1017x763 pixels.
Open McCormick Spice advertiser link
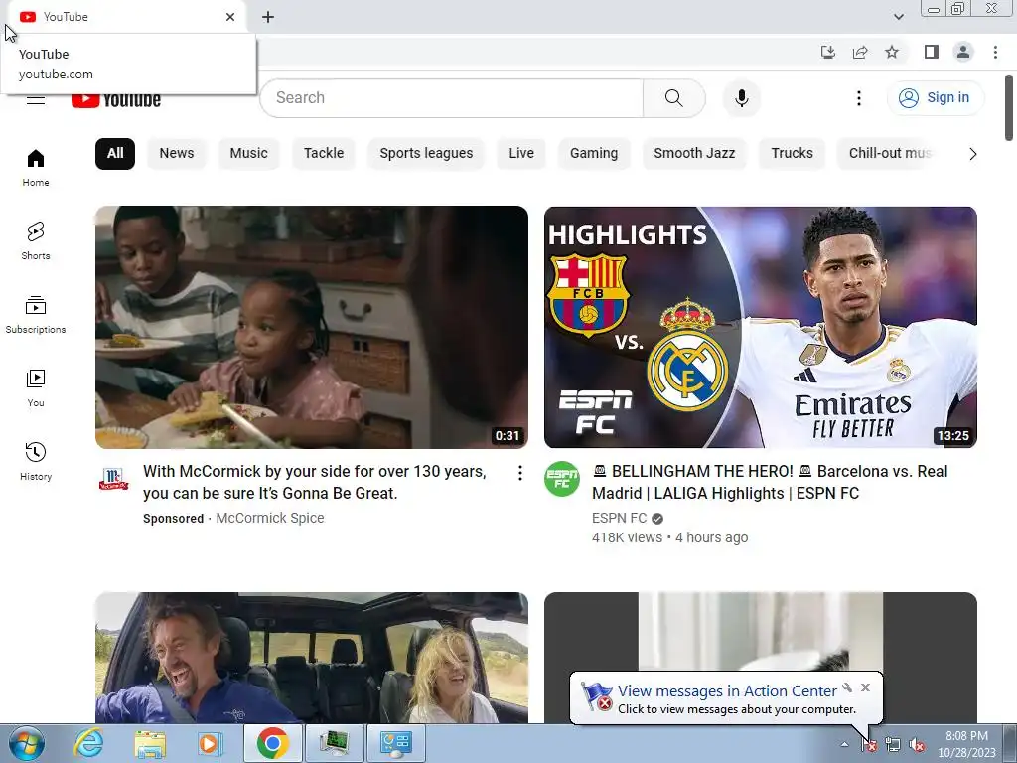(x=270, y=518)
